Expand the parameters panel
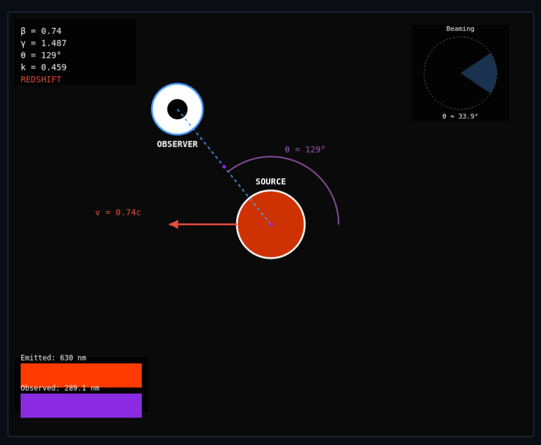The image size is (541, 445). (73, 52)
